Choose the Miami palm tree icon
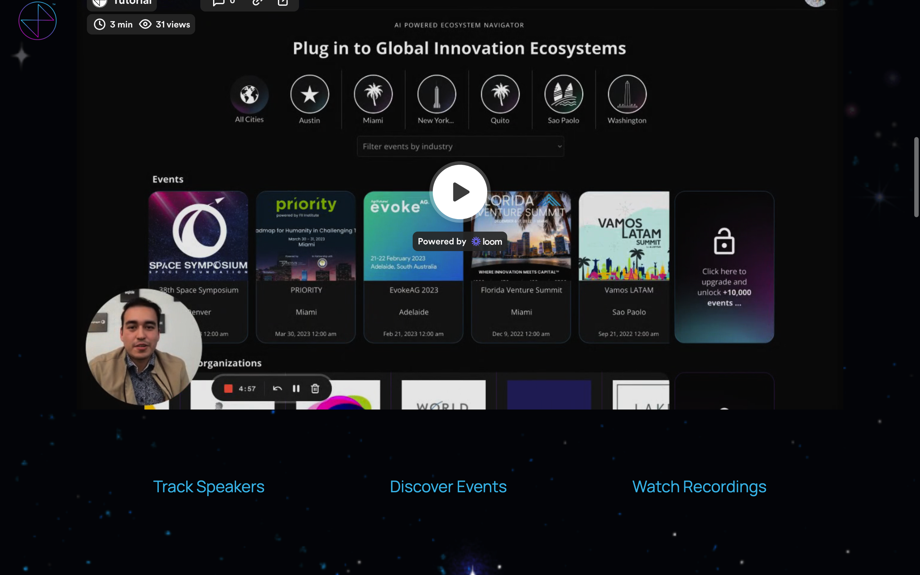Image resolution: width=920 pixels, height=575 pixels. (x=373, y=94)
